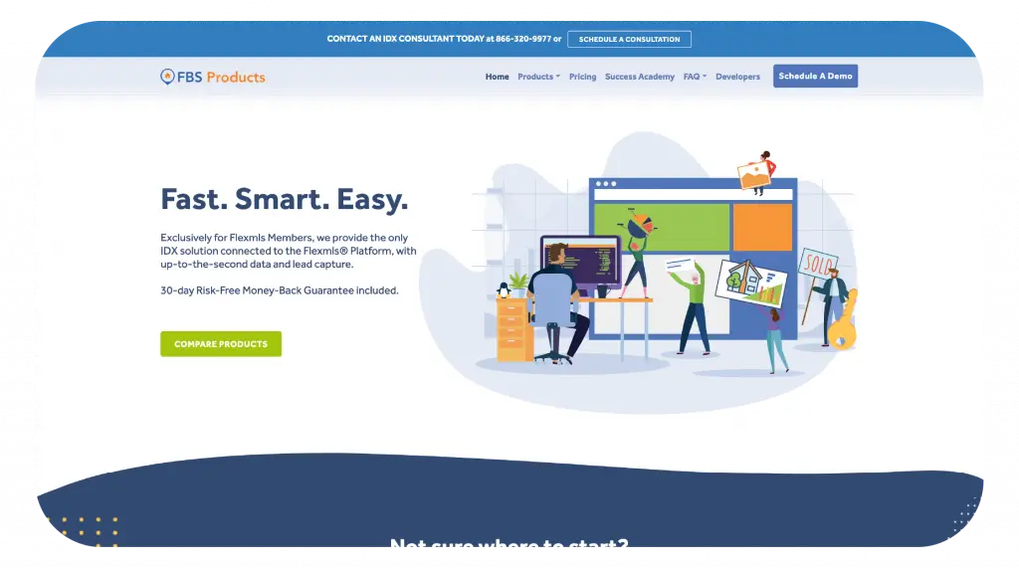Click the green Compare Products button
The width and height of the screenshot is (1019, 568).
[x=221, y=344]
